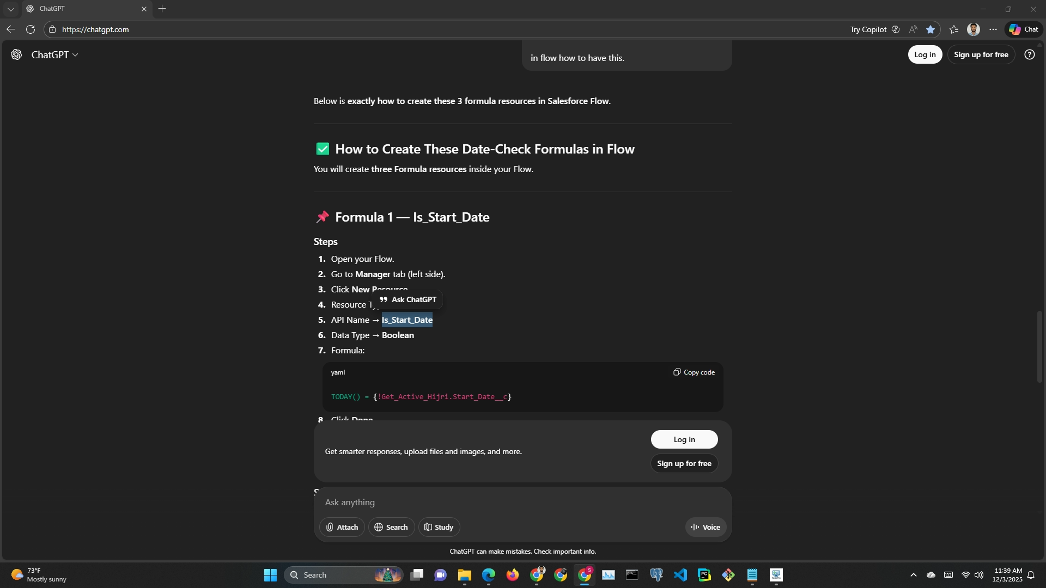Open a new browser tab
This screenshot has width=1046, height=588.
(x=162, y=9)
